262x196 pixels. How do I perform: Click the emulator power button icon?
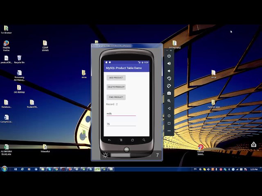point(169,56)
